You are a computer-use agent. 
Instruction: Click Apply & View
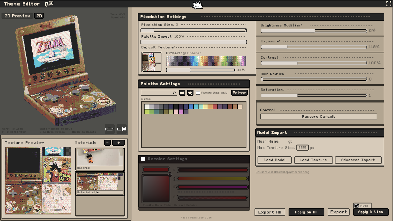click(371, 212)
